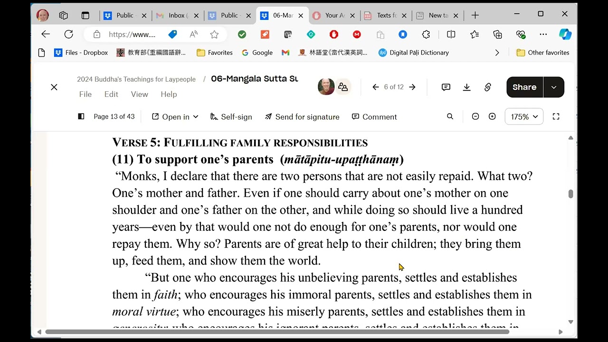Start Read Aloud from address bar
This screenshot has height=342, width=608.
click(x=193, y=34)
